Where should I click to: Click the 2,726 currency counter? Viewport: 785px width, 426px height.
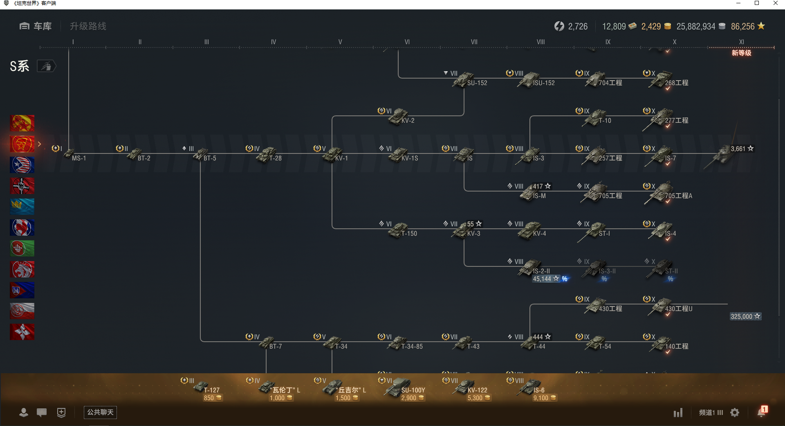571,27
